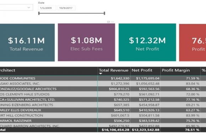The height and width of the screenshot is (135, 206).
Task: Expand the dropdown chevron at top left
Action: pyautogui.click(x=29, y=7)
